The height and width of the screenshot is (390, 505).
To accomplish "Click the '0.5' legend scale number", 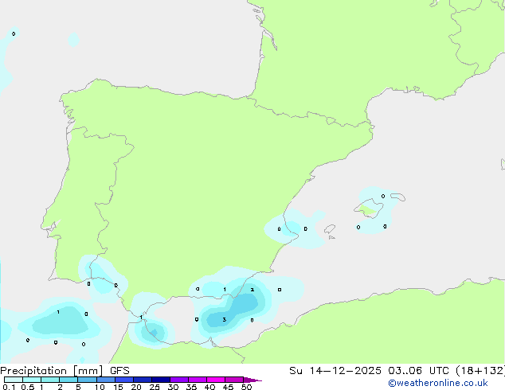I will pyautogui.click(x=28, y=387).
